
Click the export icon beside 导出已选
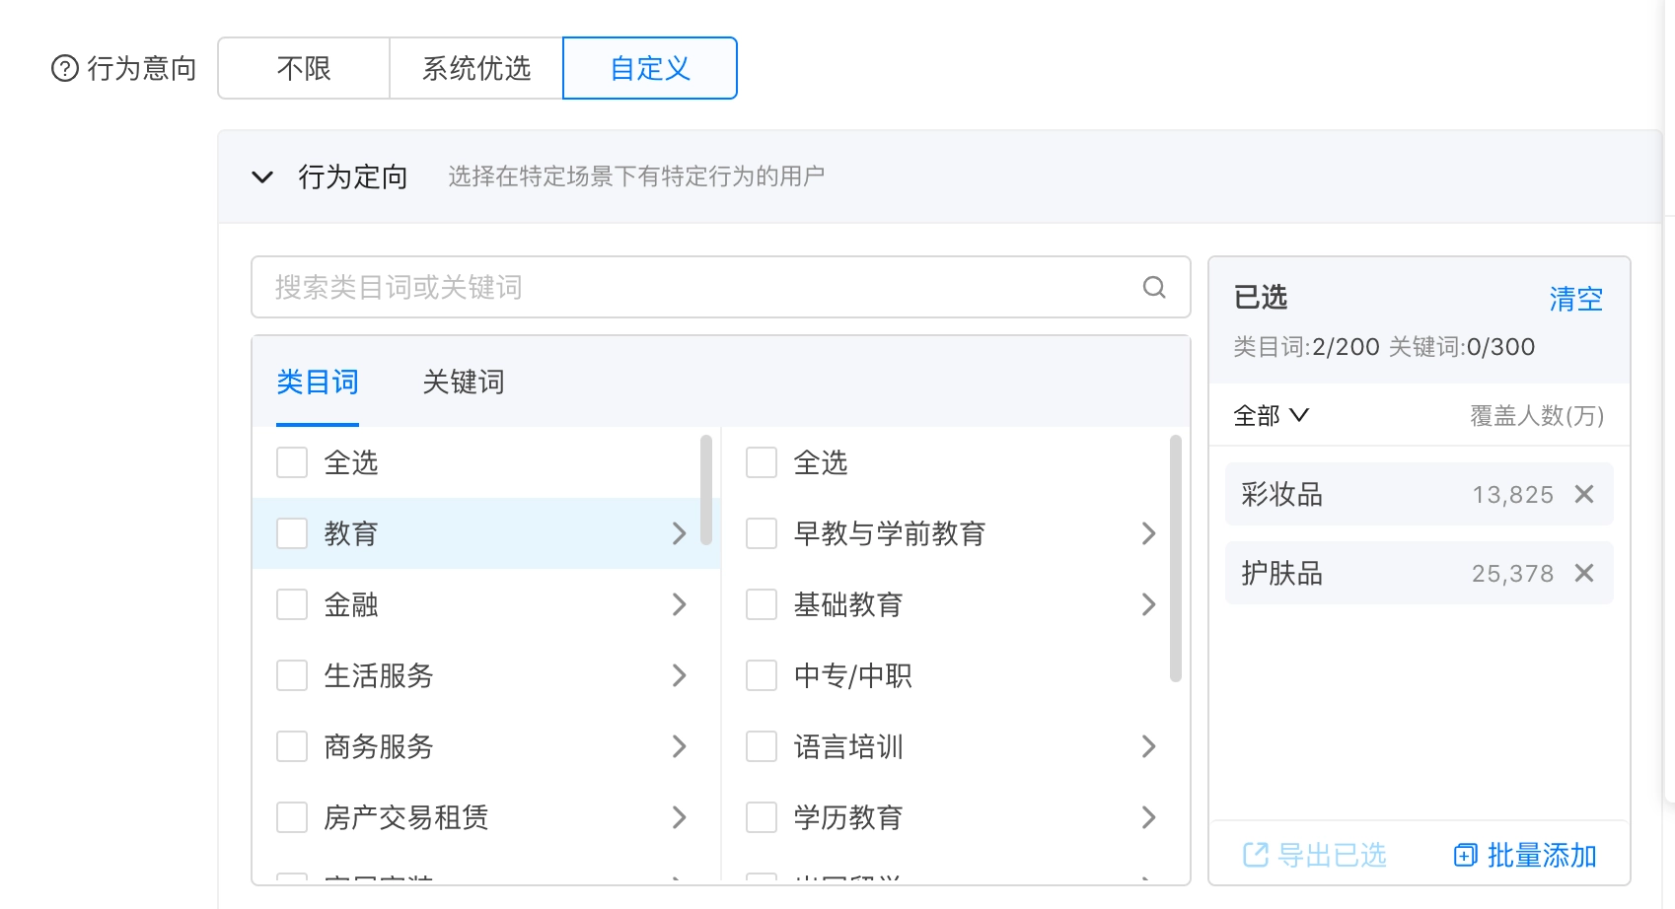1256,855
